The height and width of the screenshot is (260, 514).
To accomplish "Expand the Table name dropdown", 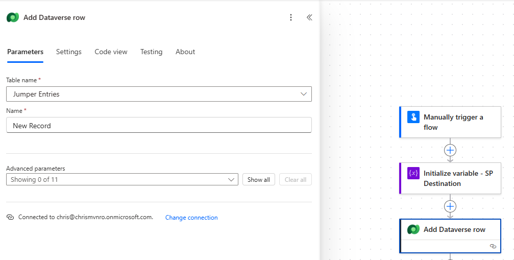I will [x=304, y=94].
